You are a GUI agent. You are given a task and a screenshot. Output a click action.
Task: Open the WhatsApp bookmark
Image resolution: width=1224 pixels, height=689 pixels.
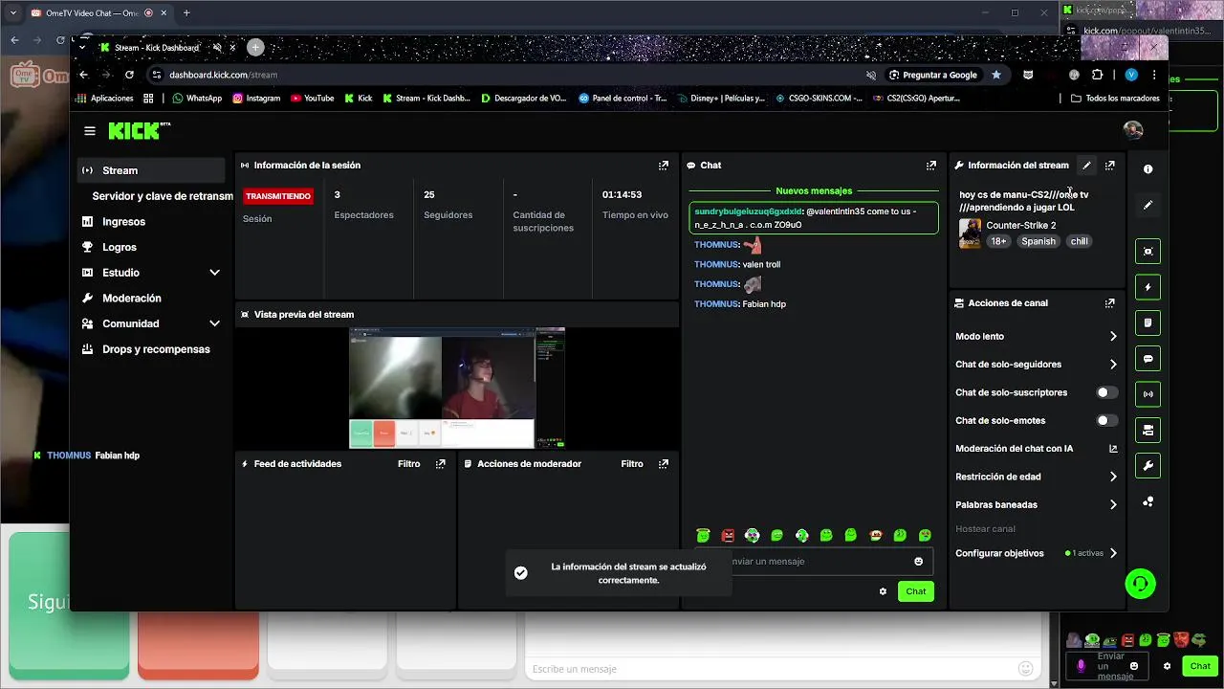point(197,98)
